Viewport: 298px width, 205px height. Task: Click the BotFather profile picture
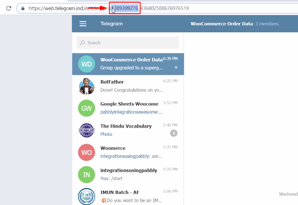[x=87, y=86]
